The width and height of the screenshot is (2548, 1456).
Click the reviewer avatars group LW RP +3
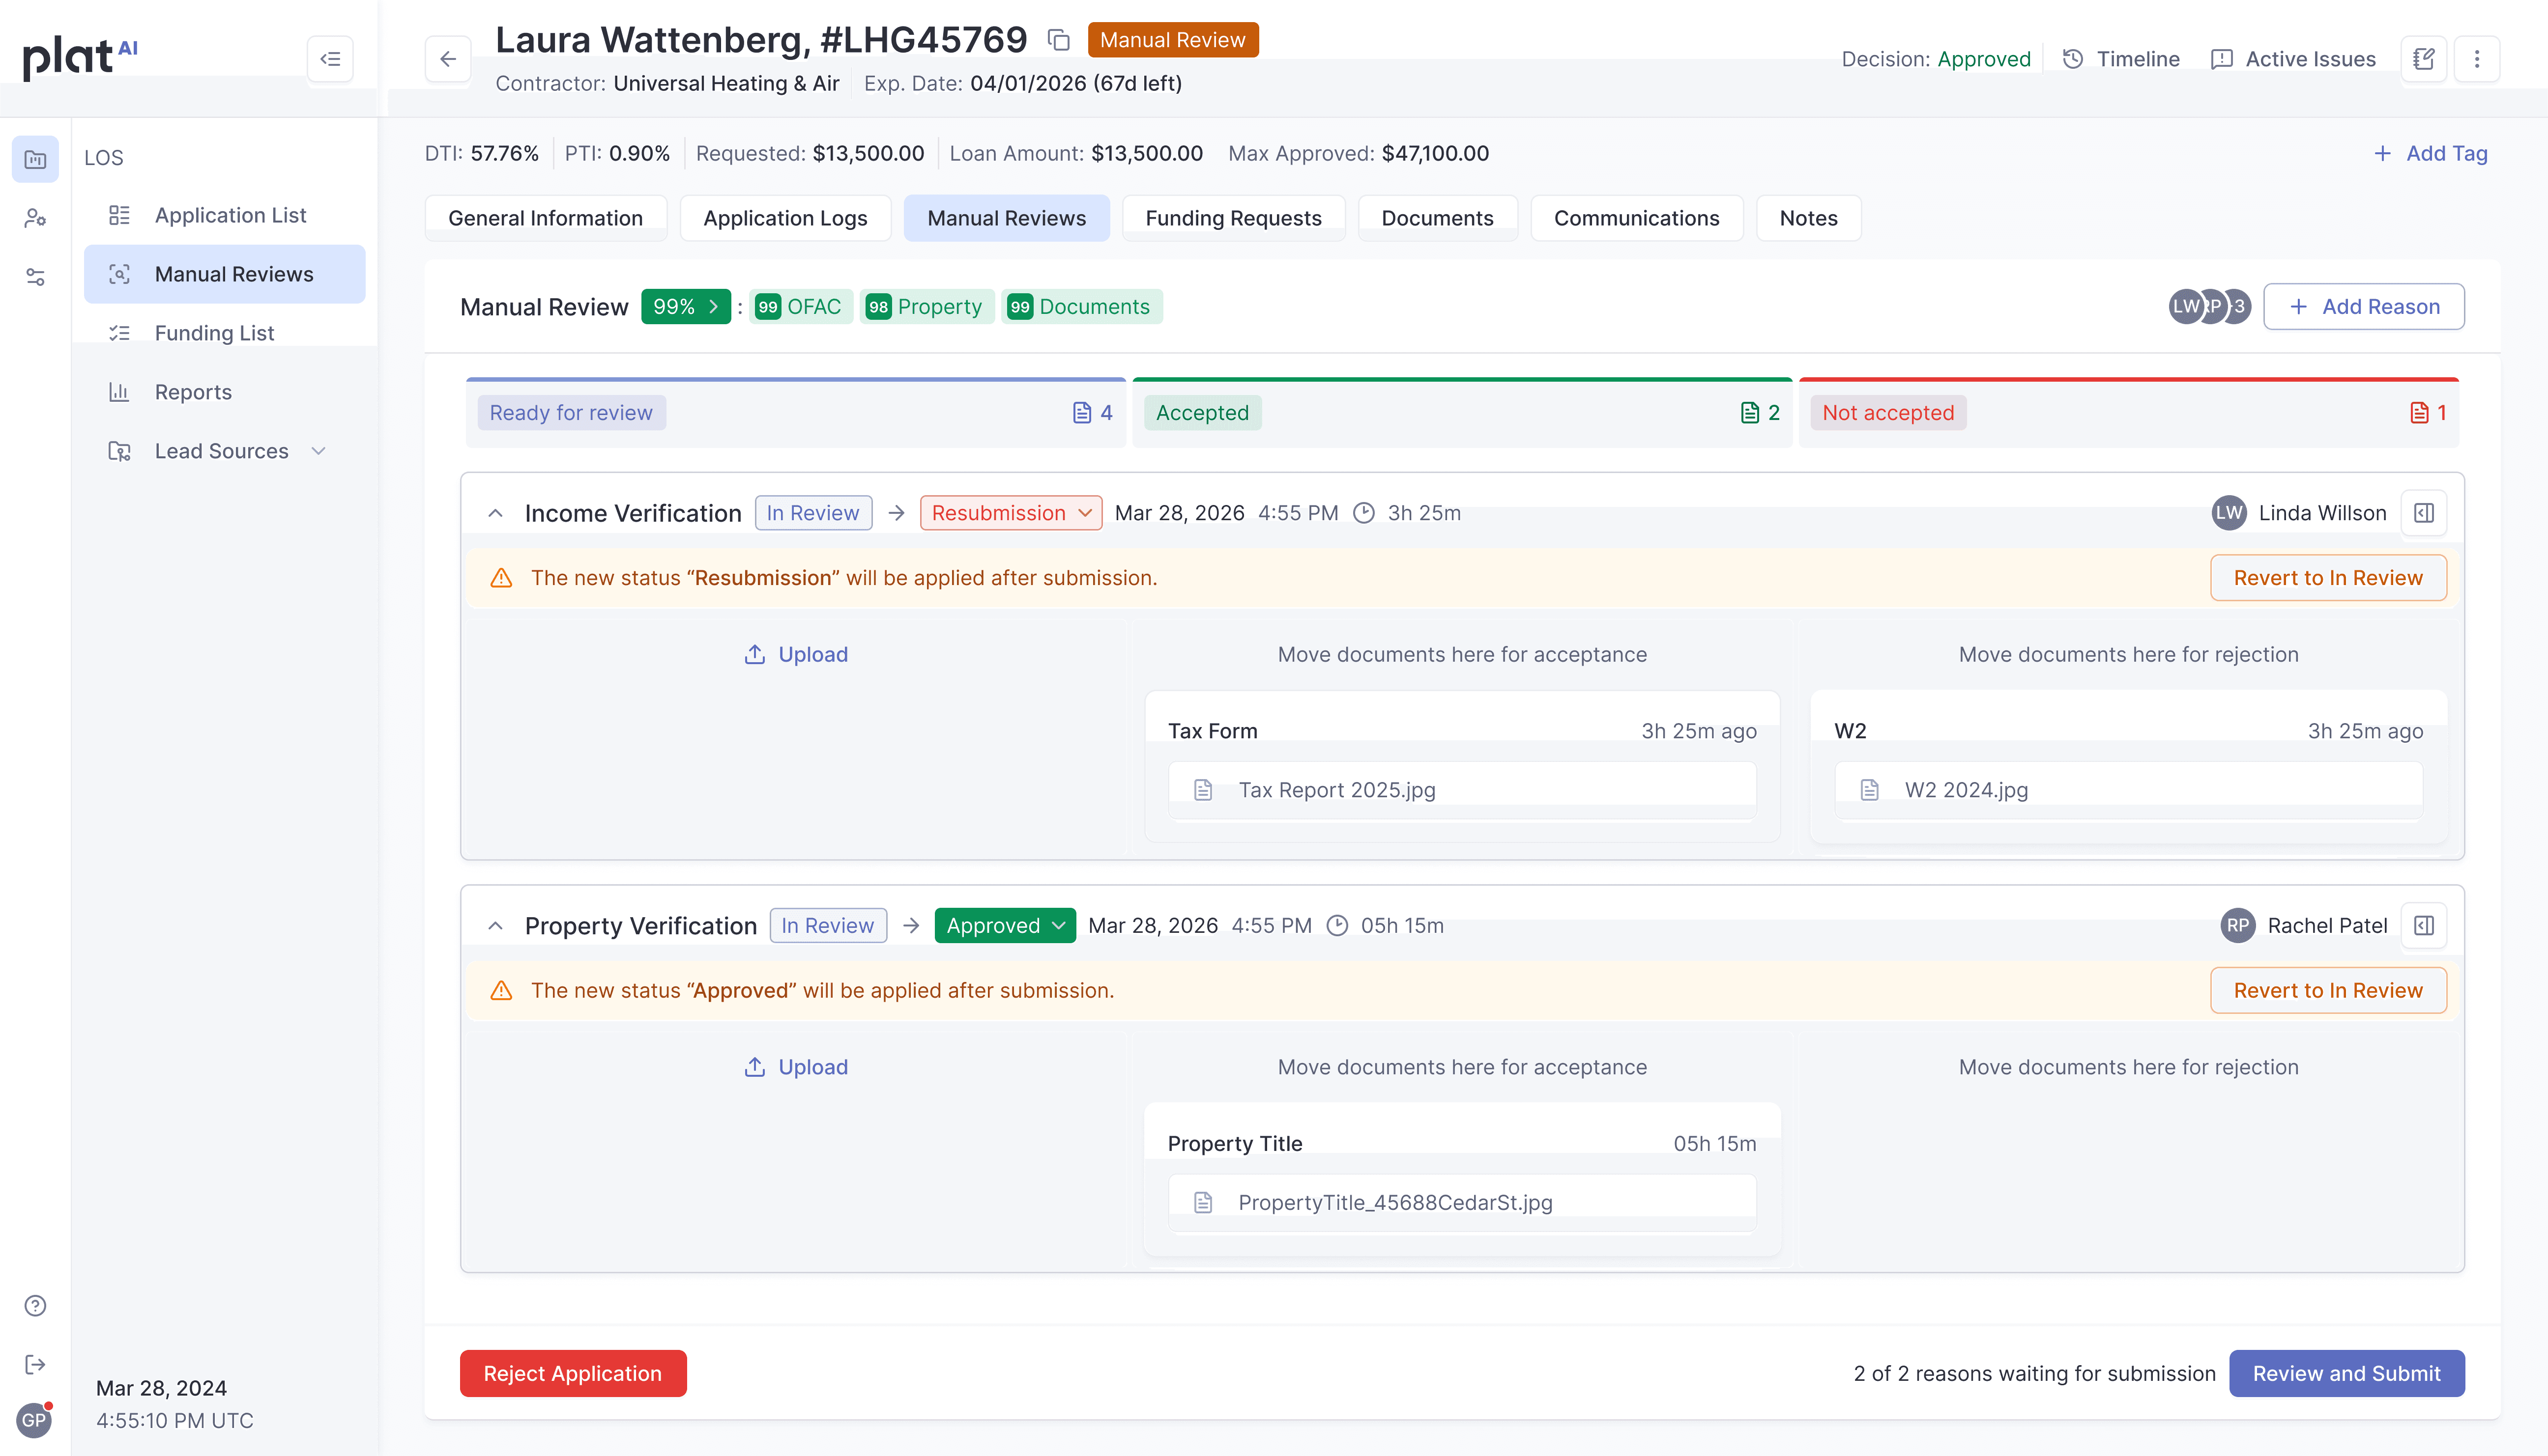[x=2209, y=306]
